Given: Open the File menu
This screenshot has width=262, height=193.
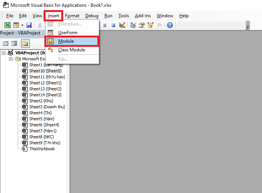Looking at the screenshot, I should 10,16.
